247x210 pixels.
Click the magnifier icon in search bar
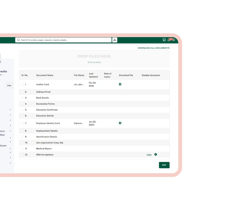point(18,40)
